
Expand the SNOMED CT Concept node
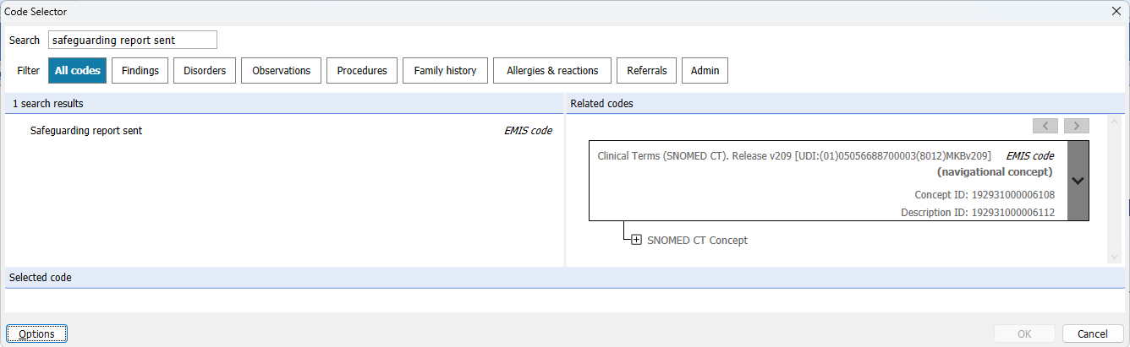pyautogui.click(x=637, y=240)
